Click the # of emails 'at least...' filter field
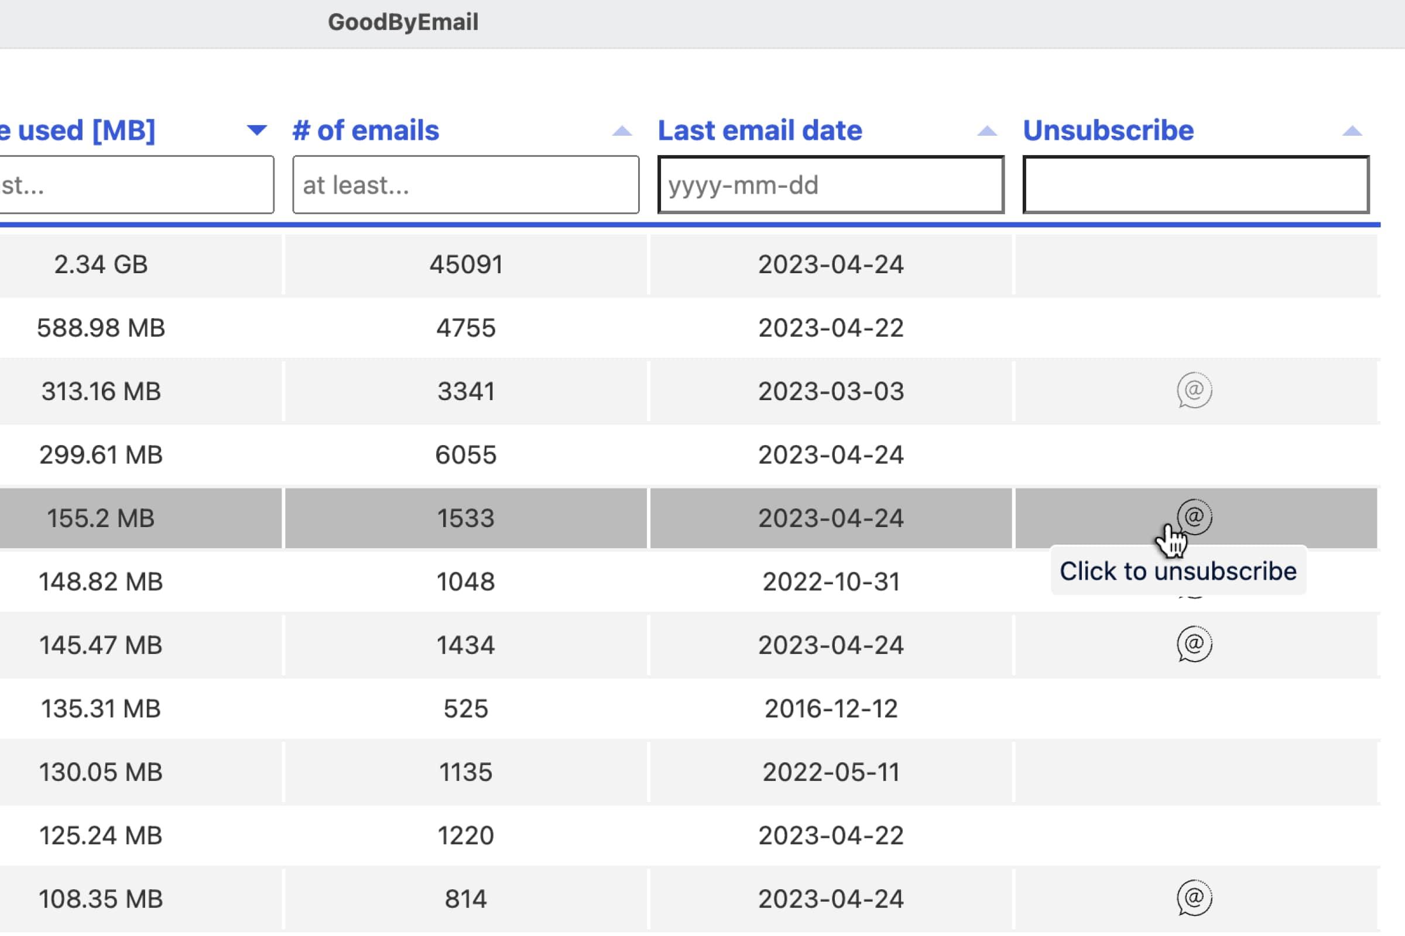The image size is (1405, 936). 466,185
